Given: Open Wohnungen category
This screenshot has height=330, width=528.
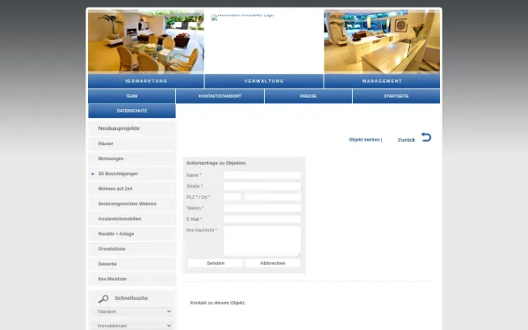Looking at the screenshot, I should pos(132,158).
